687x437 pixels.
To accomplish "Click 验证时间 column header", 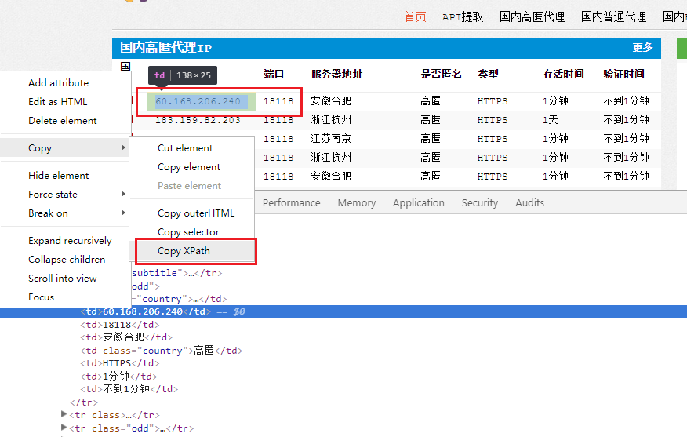I will (623, 74).
